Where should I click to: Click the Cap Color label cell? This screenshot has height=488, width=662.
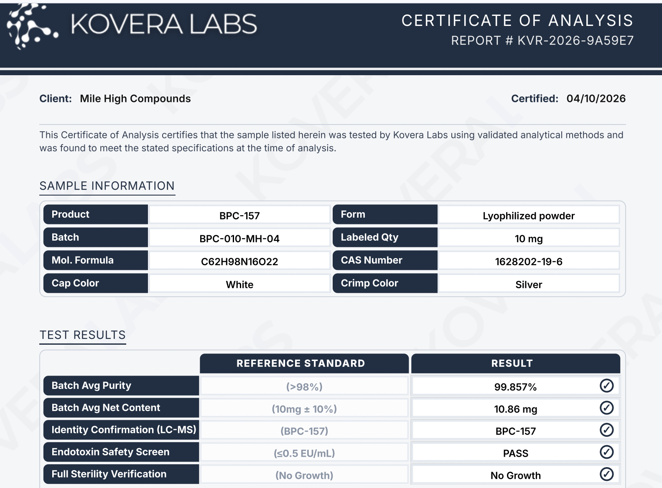tap(96, 283)
